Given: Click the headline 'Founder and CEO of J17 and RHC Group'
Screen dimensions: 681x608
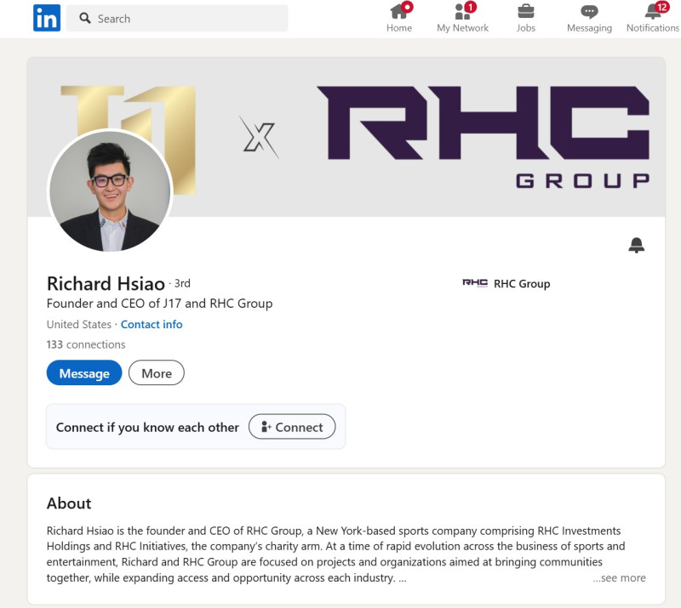Looking at the screenshot, I should [159, 304].
